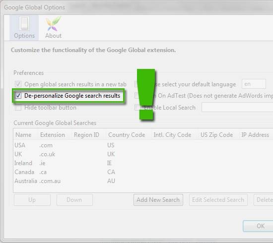Click Add New Search button

click(158, 200)
